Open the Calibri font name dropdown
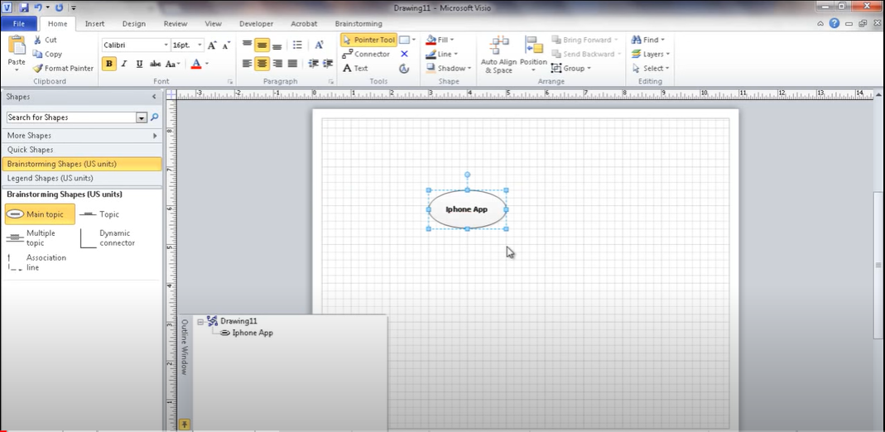885x432 pixels. click(166, 46)
